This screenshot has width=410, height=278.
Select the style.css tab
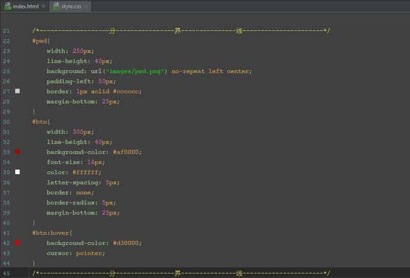[71, 6]
